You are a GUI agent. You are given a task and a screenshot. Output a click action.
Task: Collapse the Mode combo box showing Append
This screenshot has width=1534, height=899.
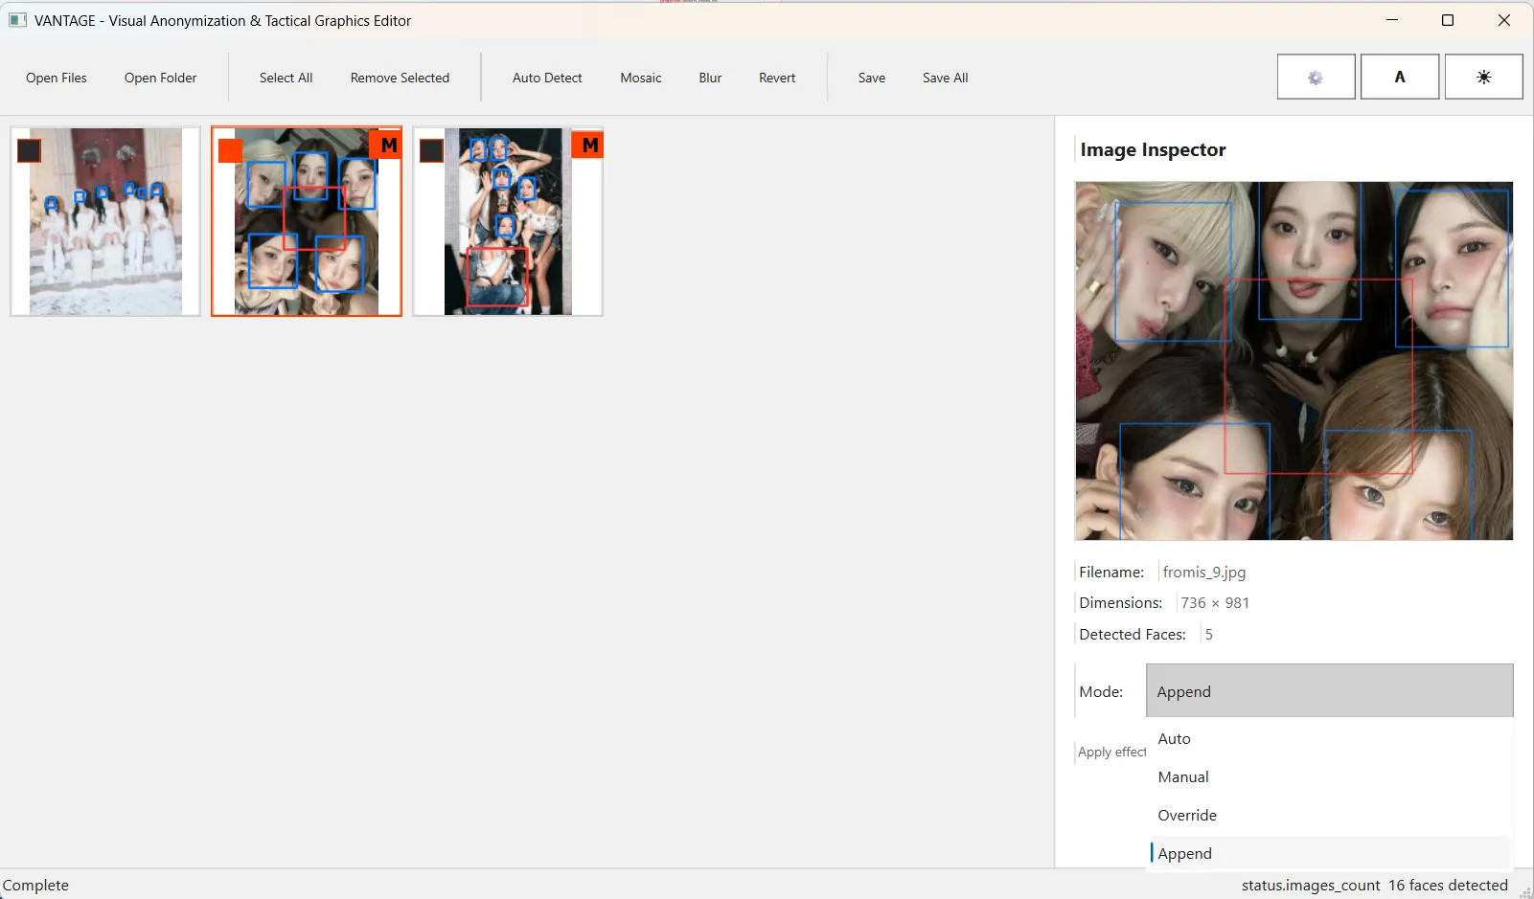1329,691
